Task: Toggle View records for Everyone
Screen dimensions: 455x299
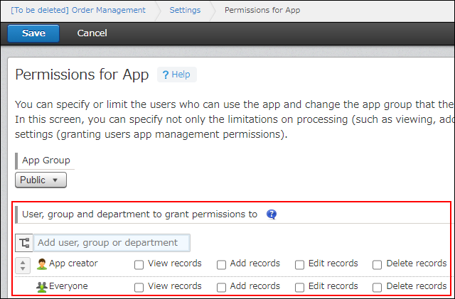Action: pos(139,287)
